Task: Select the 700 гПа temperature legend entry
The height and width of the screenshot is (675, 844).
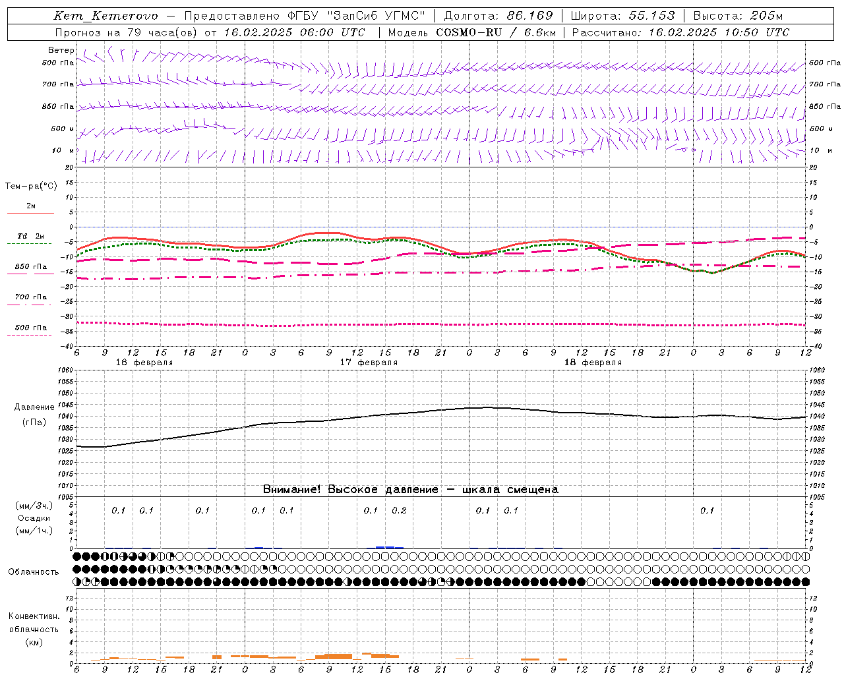Action: click(31, 297)
